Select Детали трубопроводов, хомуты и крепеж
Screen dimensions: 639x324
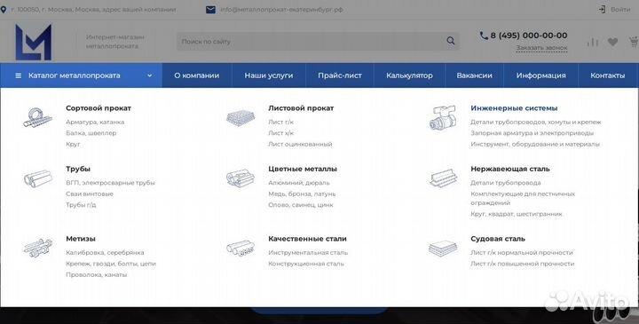tap(535, 122)
